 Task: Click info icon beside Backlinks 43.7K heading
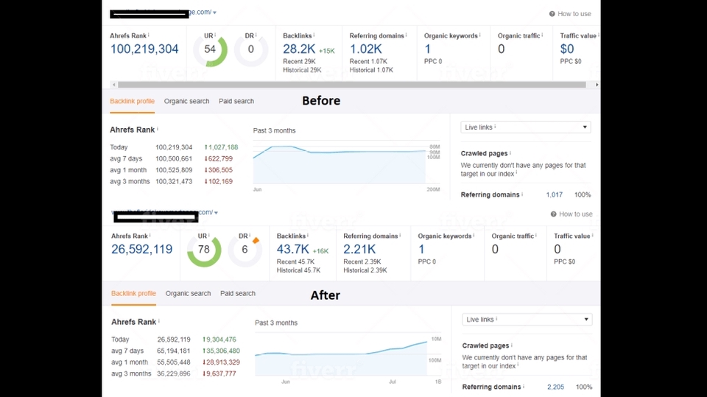(x=308, y=236)
